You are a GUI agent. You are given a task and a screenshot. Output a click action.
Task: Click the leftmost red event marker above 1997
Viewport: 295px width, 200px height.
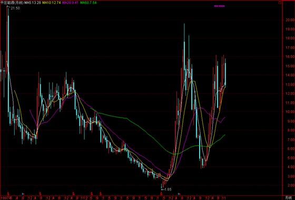[x=8, y=193]
